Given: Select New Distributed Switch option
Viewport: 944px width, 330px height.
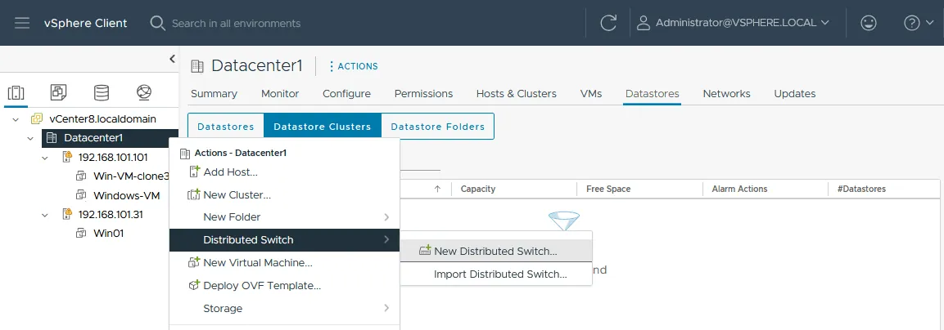Looking at the screenshot, I should 496,252.
